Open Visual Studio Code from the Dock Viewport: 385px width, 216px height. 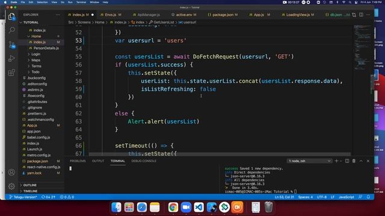pyautogui.click(x=199, y=207)
